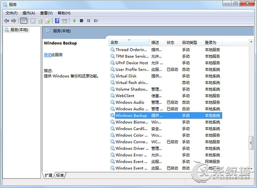Click the green Refresh toolbar icon

click(41, 21)
